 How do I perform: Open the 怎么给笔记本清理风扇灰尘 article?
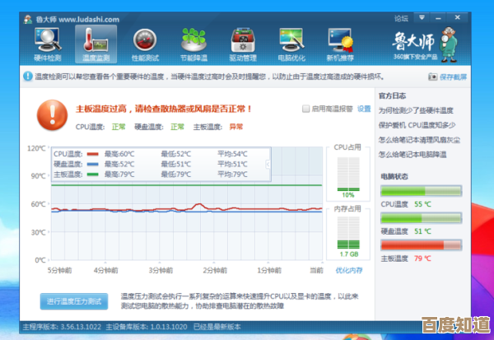(x=419, y=139)
